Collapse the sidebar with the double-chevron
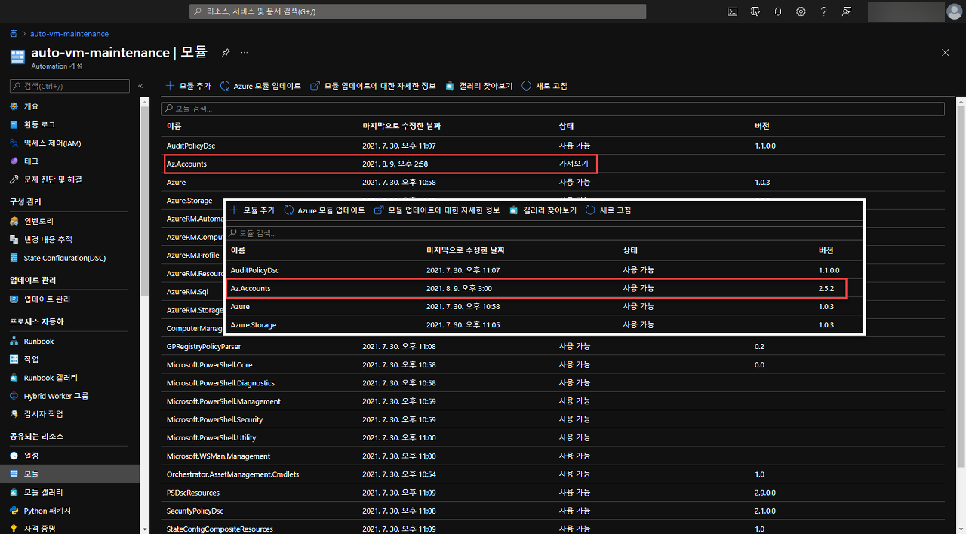 140,86
